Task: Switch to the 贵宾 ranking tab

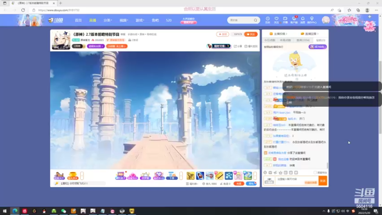Action: click(303, 40)
